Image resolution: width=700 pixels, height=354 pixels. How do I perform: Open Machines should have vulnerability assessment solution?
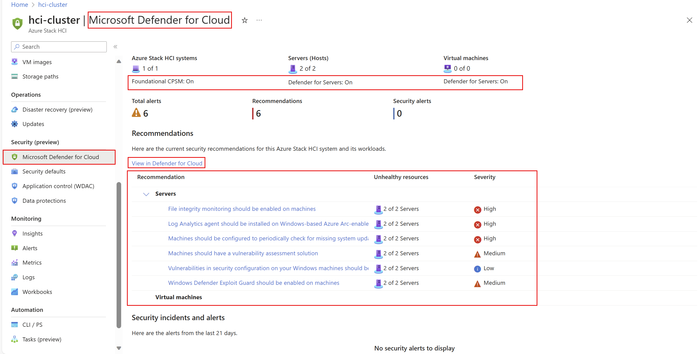tap(243, 253)
